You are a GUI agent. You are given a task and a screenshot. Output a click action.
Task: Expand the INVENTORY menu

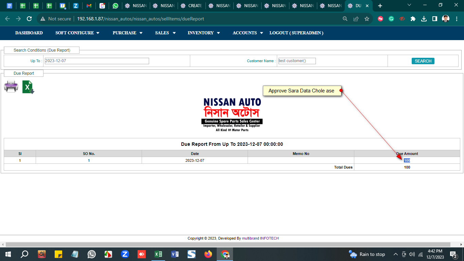(204, 33)
